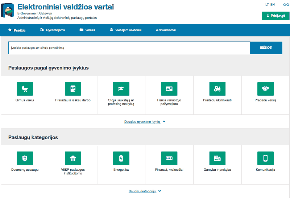This screenshot has height=198, width=290.
Task: Click VIISP paslaugos institucijoms label
Action: pyautogui.click(x=73, y=171)
